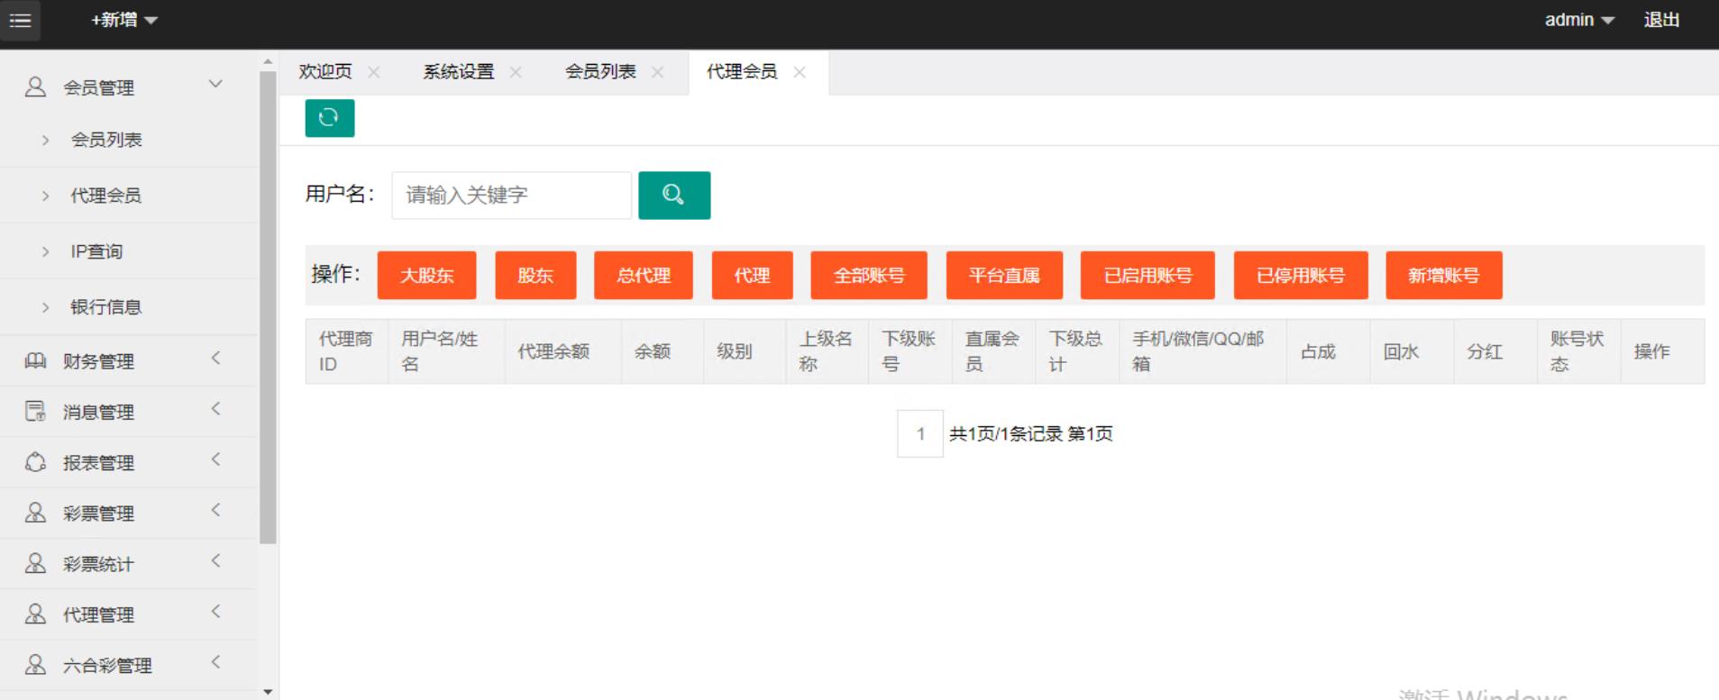Open IP查询 in the sidebar
Image resolution: width=1719 pixels, height=700 pixels.
click(96, 251)
